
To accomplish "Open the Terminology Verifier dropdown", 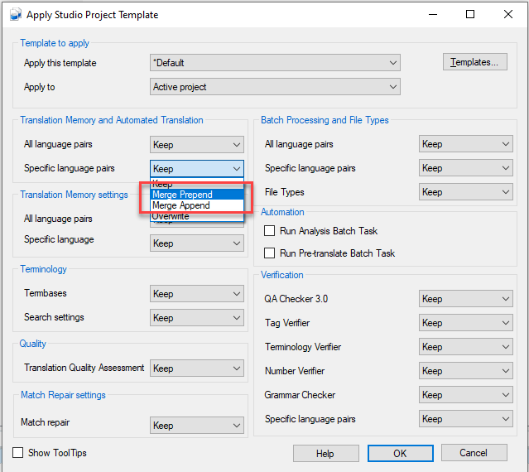I will 465,346.
